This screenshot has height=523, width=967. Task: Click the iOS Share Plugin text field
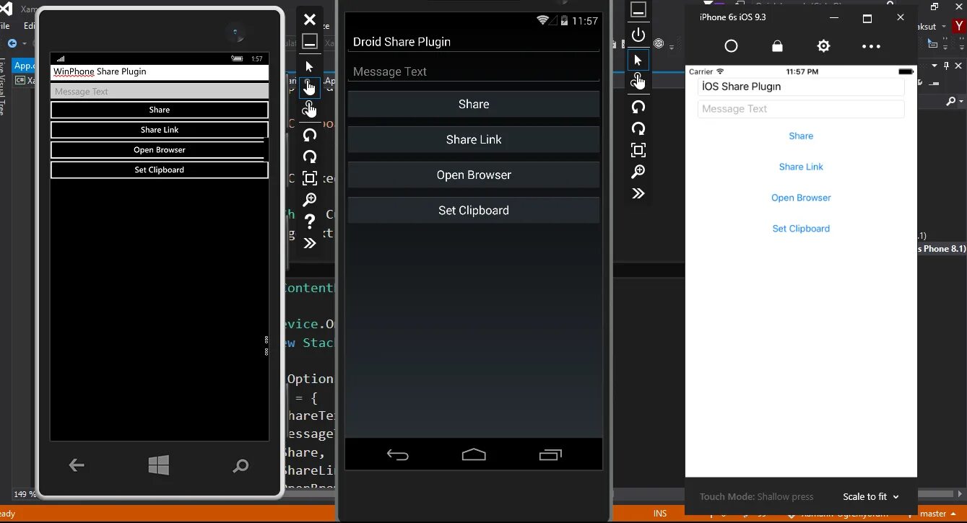coord(801,87)
